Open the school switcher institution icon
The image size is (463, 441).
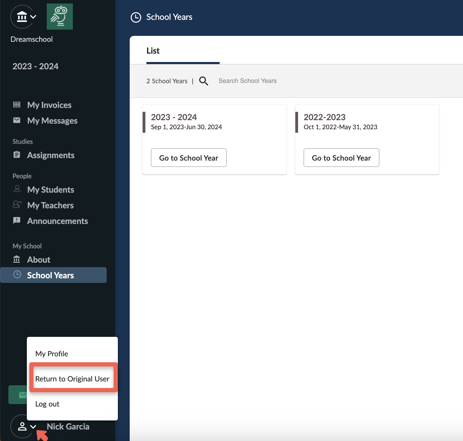(23, 16)
